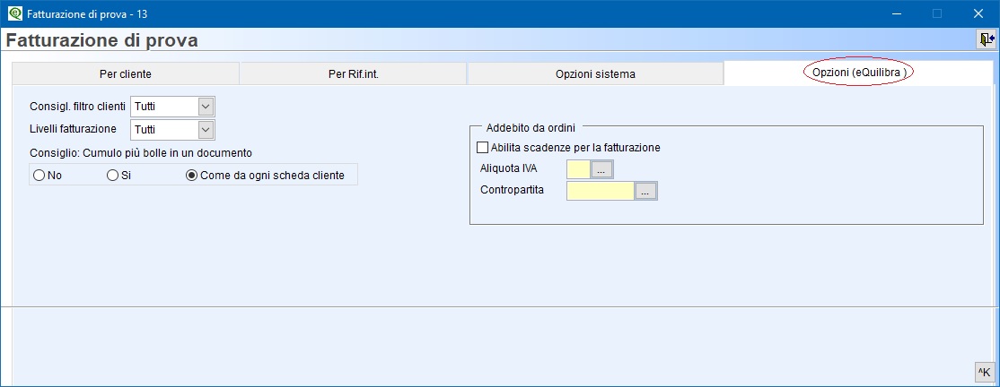Click the eQuilibra app icon in title bar
This screenshot has height=387, width=1000.
click(x=14, y=13)
